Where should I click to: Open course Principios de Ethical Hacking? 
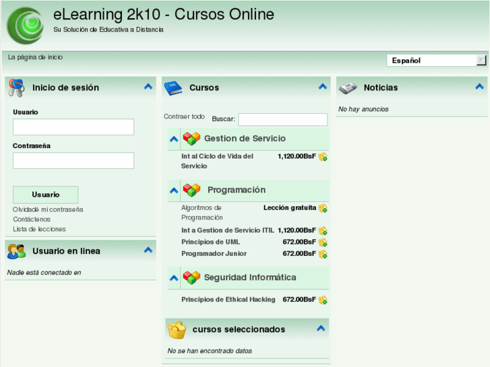[x=228, y=300]
